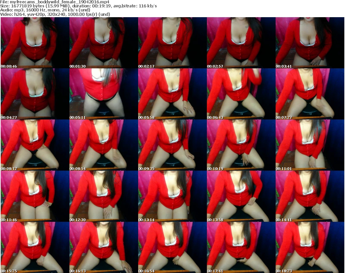Viewport: 345px width, 273px height.
Task: Choose the last frame at 00:18:23
Action: pos(310,247)
